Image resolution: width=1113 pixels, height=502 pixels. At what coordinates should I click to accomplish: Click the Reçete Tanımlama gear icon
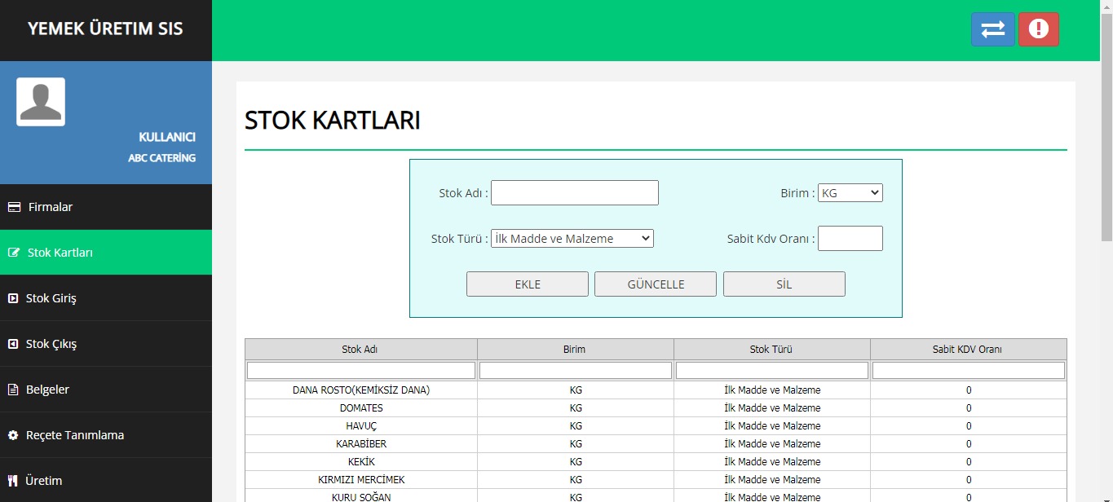13,435
